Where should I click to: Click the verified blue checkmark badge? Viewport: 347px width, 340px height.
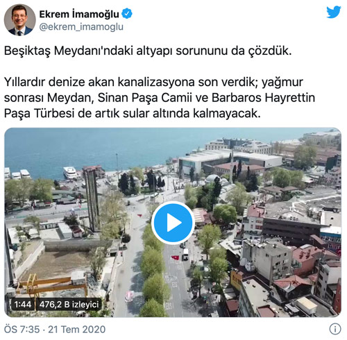(x=127, y=14)
